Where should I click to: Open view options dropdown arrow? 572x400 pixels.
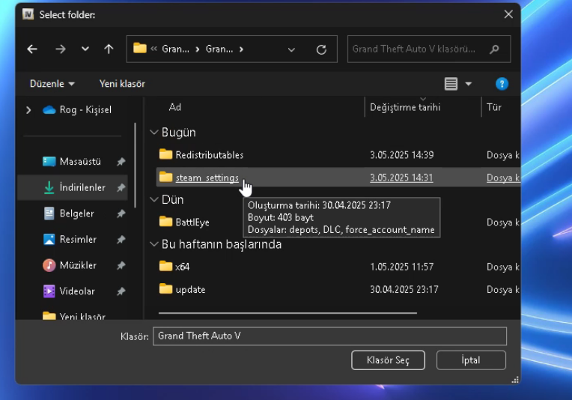469,84
